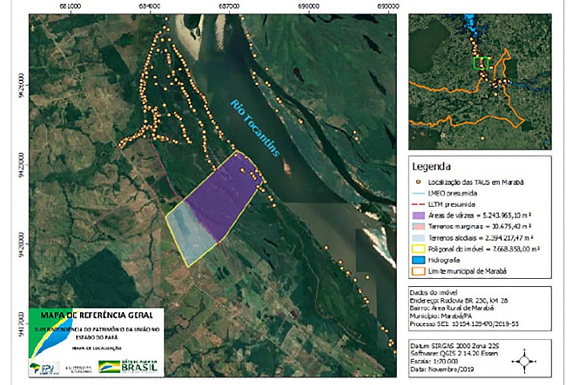Click the orange Limite municipal de Marabá swatch
Image resolution: width=578 pixels, height=385 pixels.
pos(418,271)
